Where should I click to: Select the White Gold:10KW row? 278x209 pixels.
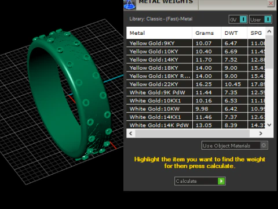[196, 109]
